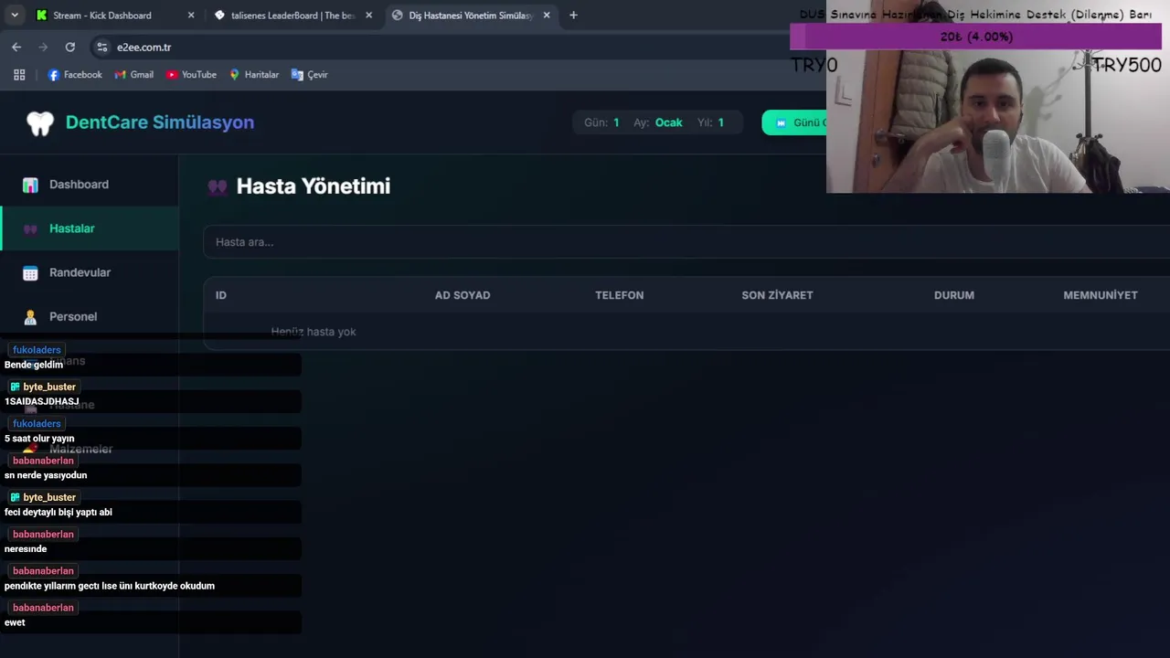Select the Hastalar menu item

pos(90,228)
